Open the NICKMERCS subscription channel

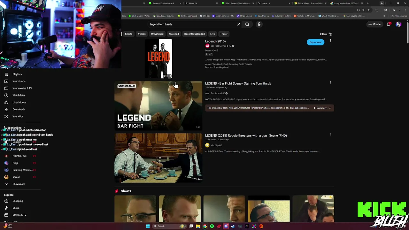click(19, 156)
